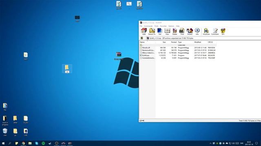Viewport: 261px width, 146px height.
Task: Click the taskbar search magnifier icon
Action: point(10,143)
